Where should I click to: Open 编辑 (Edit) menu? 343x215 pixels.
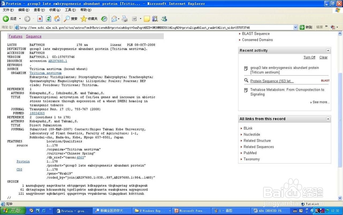point(24,10)
